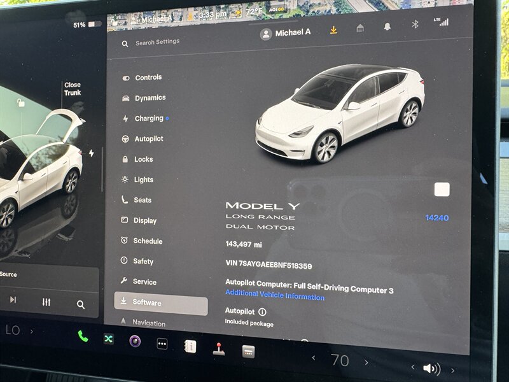
Task: Open Bluetooth settings icon
Action: pos(415,24)
